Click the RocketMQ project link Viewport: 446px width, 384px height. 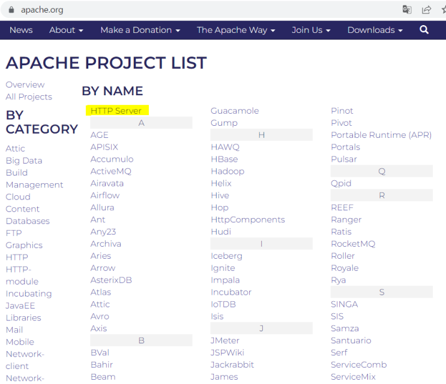tap(353, 244)
